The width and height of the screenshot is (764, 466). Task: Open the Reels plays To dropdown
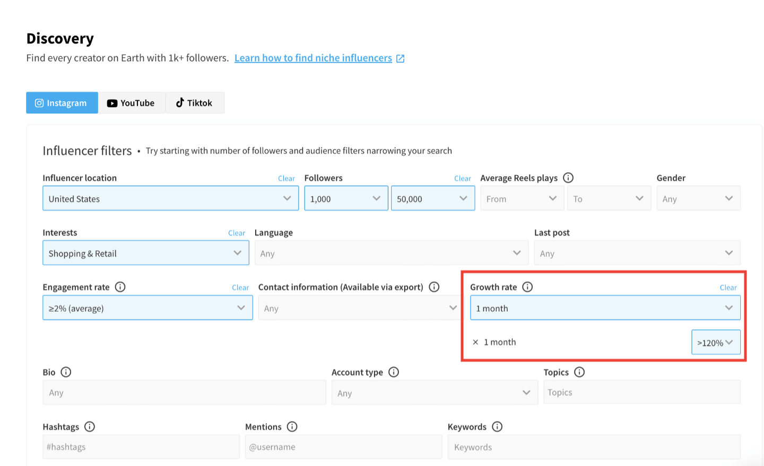(609, 198)
